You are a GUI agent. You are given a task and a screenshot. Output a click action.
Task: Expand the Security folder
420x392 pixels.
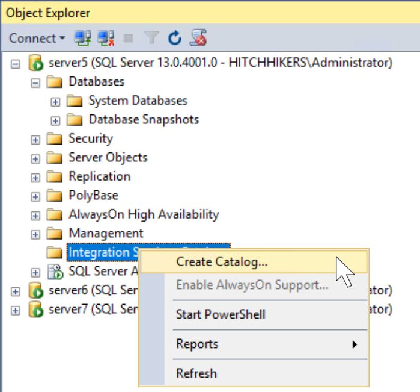click(35, 140)
